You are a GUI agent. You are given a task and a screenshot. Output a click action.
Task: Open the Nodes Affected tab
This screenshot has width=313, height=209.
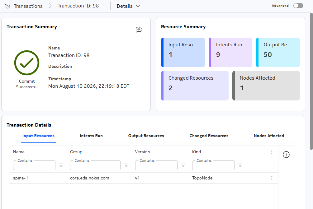[x=269, y=136]
